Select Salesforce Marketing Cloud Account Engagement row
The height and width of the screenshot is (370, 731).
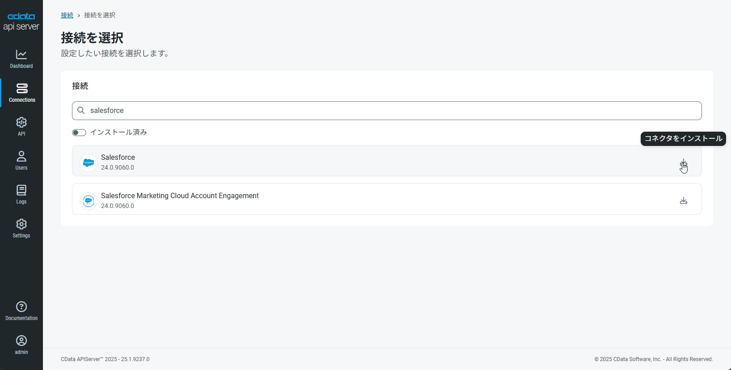tap(387, 199)
